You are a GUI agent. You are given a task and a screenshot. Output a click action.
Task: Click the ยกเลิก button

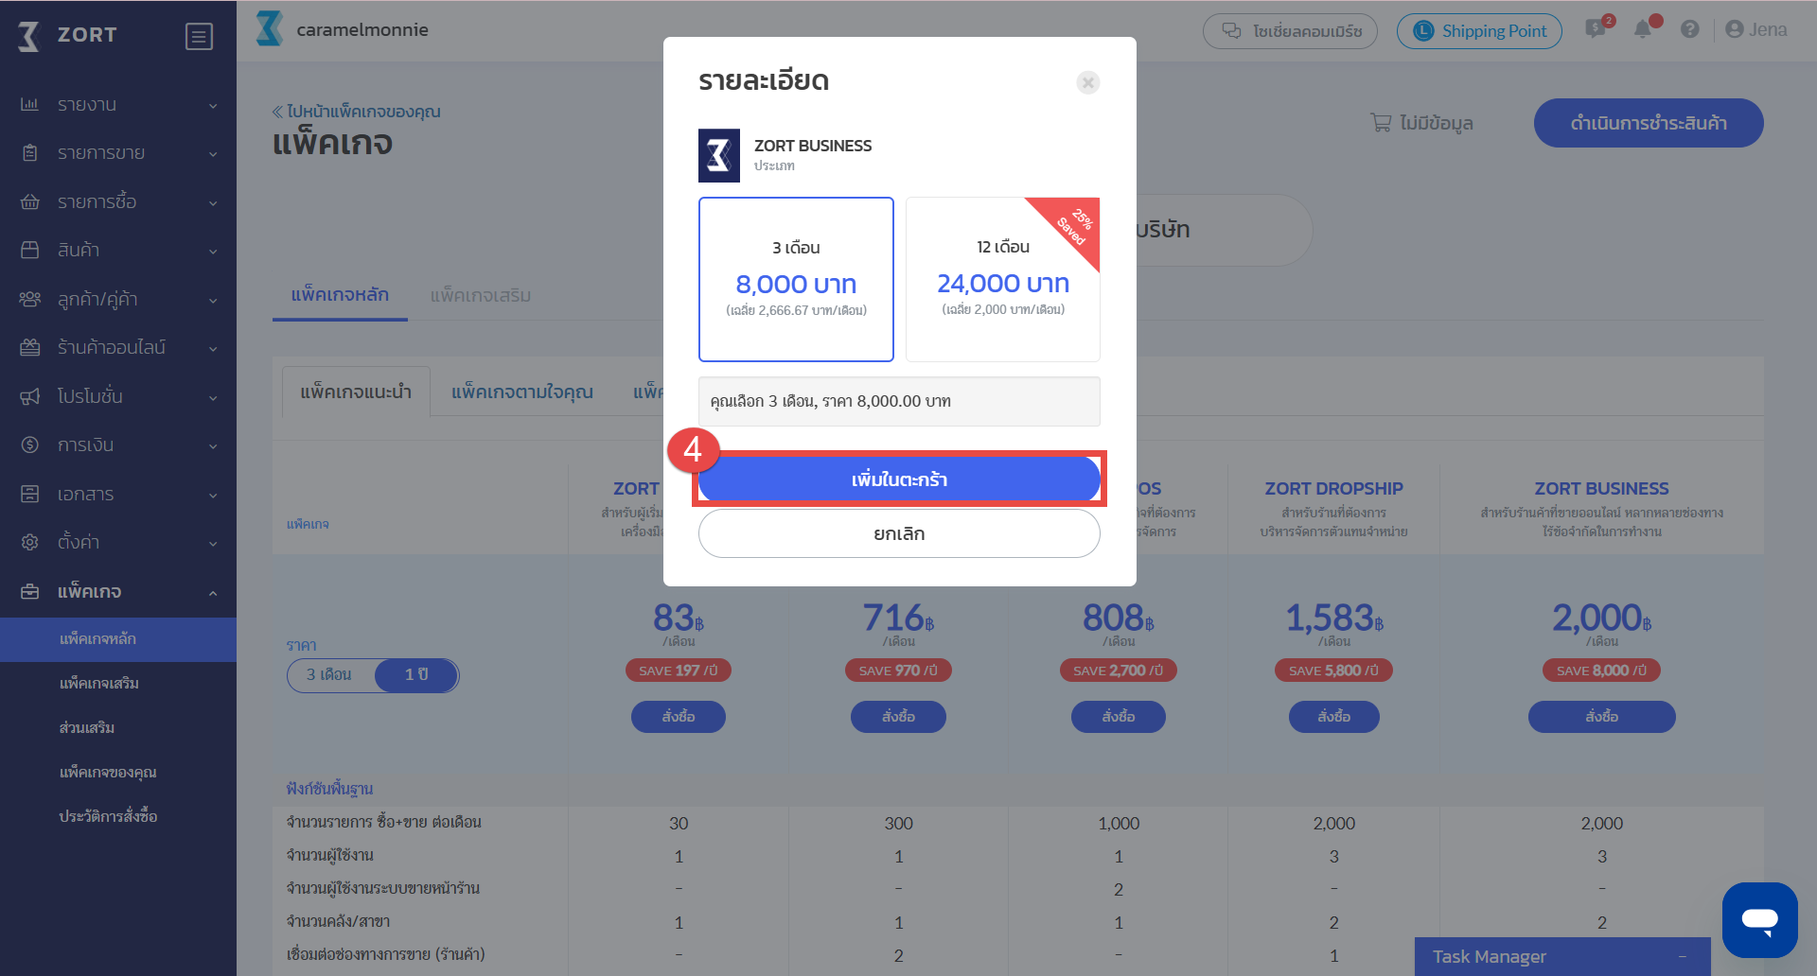[899, 533]
